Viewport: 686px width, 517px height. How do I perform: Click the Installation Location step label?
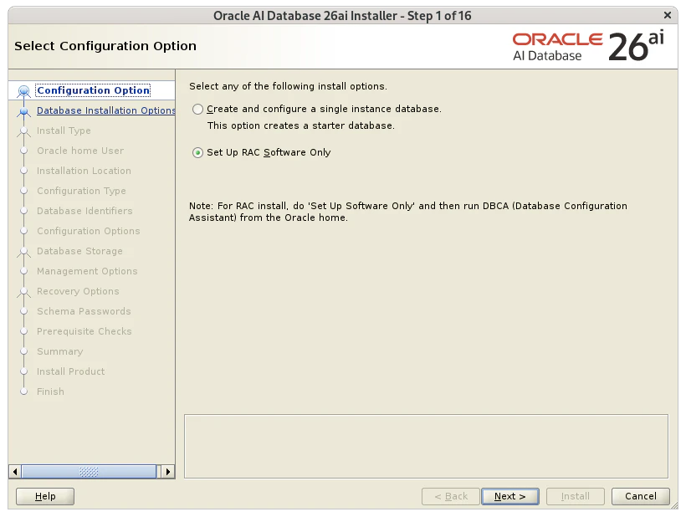click(x=84, y=171)
